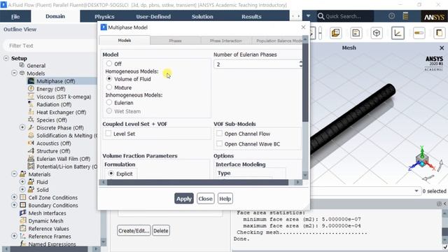The height and width of the screenshot is (252, 448).
Task: Expand the Reference Frames node
Action: tap(14, 236)
